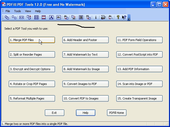Viewport: 170px width, 127px height.
Task: Click the Help button at the bottom
Action: click(86, 113)
